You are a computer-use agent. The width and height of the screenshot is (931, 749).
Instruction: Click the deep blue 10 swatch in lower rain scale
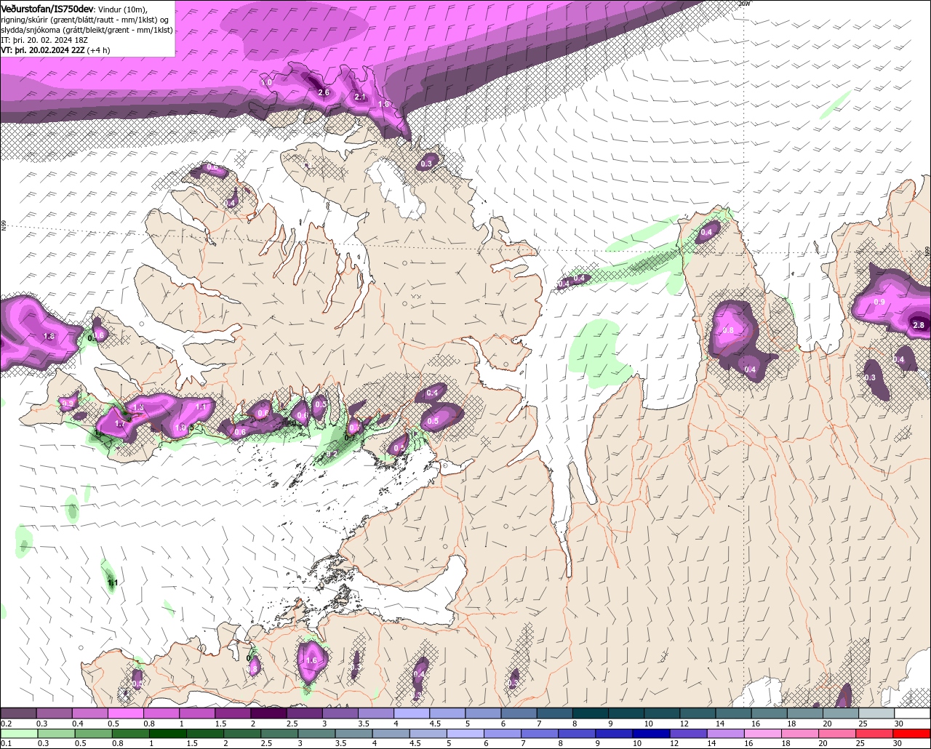tap(650, 733)
